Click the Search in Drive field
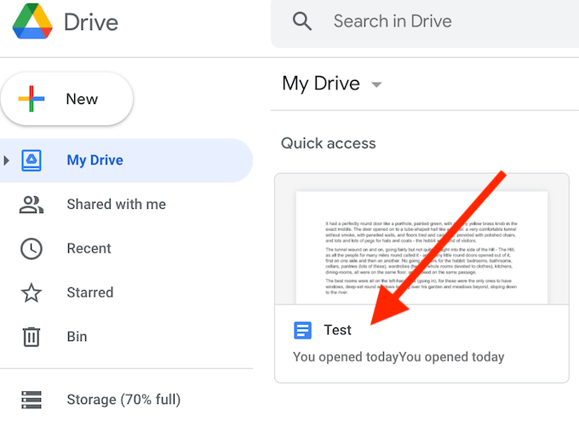579x422 pixels. (x=425, y=23)
